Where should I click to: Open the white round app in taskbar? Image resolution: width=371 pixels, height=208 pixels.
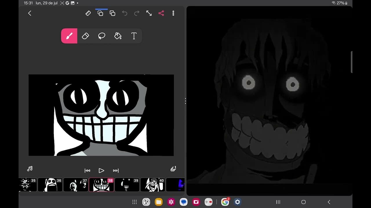pyautogui.click(x=146, y=202)
